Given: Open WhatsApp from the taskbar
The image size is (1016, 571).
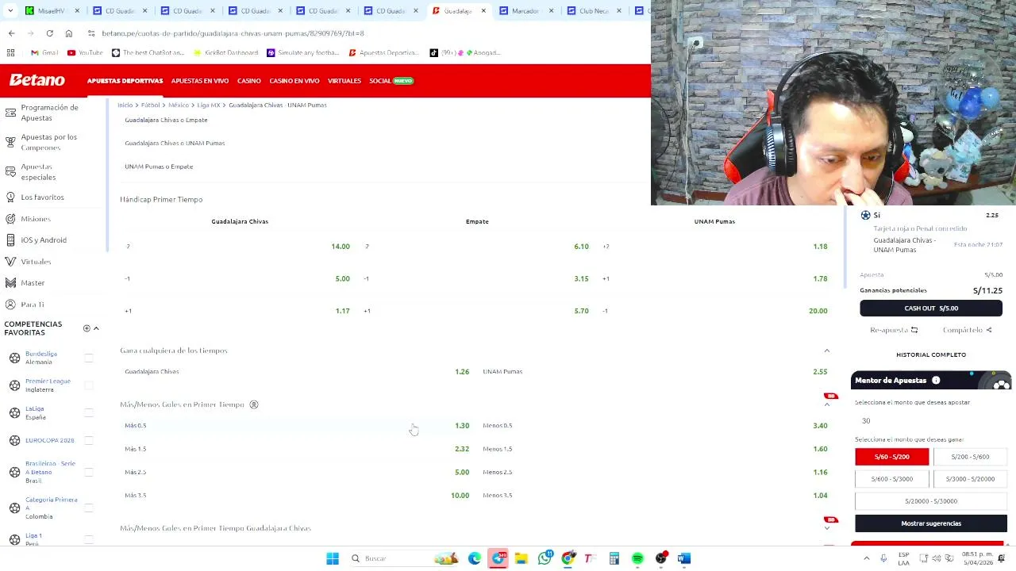Looking at the screenshot, I should coord(545,558).
